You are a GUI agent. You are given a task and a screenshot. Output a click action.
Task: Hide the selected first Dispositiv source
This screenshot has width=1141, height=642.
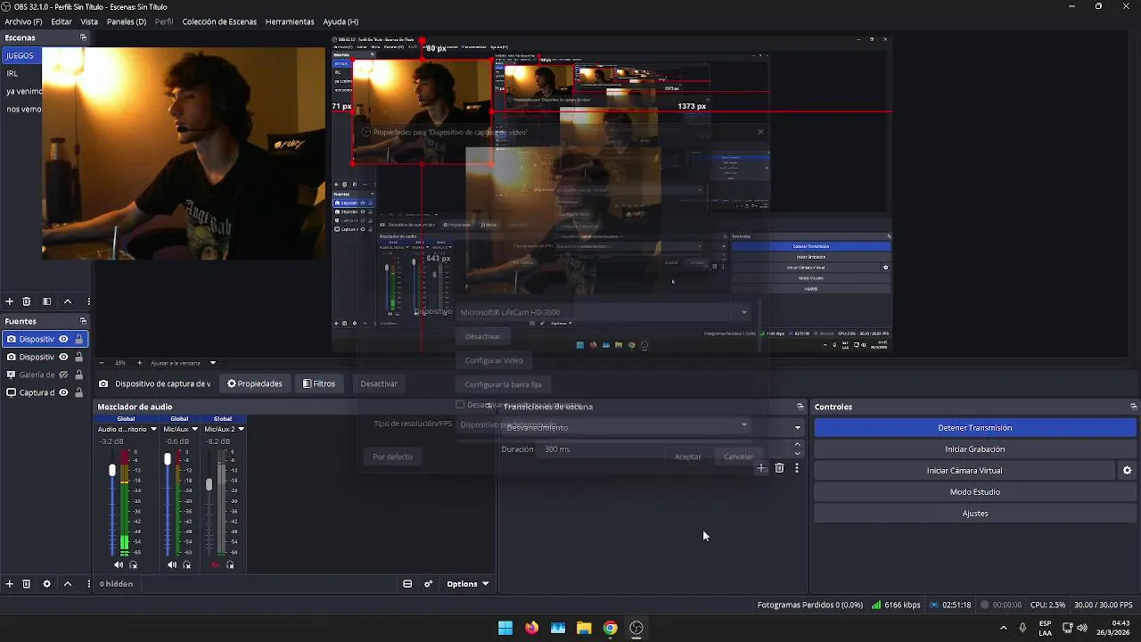tap(63, 339)
